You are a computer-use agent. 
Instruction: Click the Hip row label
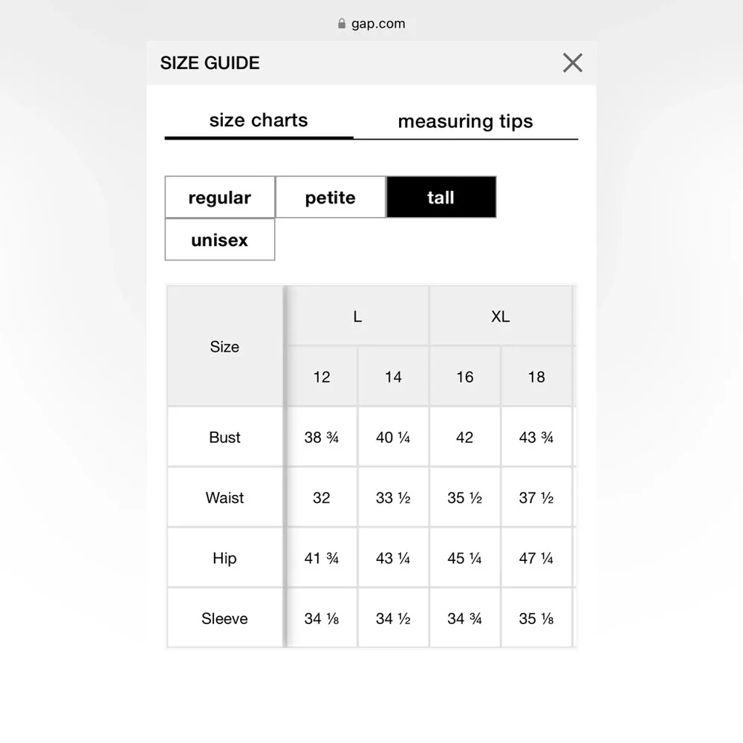(x=224, y=558)
